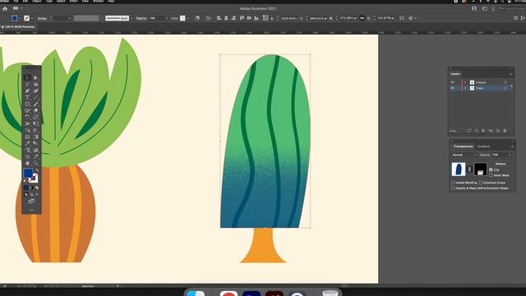Viewport: 526px width, 296px height.
Task: Select the opacity mask thumbnail
Action: pos(480,169)
